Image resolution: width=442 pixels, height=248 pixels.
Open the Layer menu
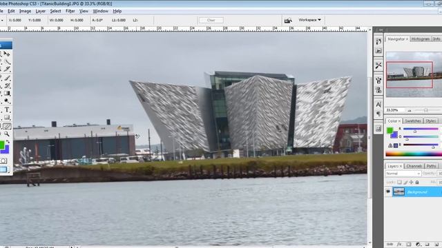click(x=40, y=11)
